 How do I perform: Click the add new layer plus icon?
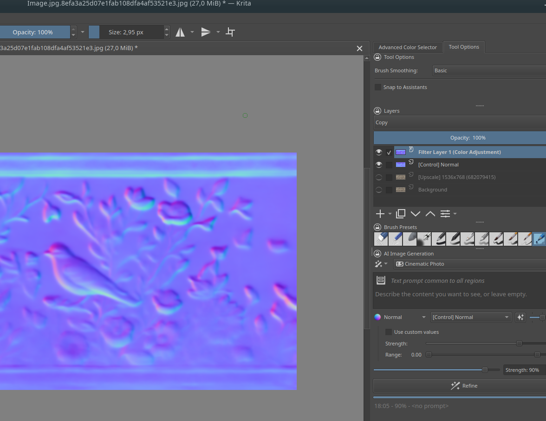click(x=380, y=213)
